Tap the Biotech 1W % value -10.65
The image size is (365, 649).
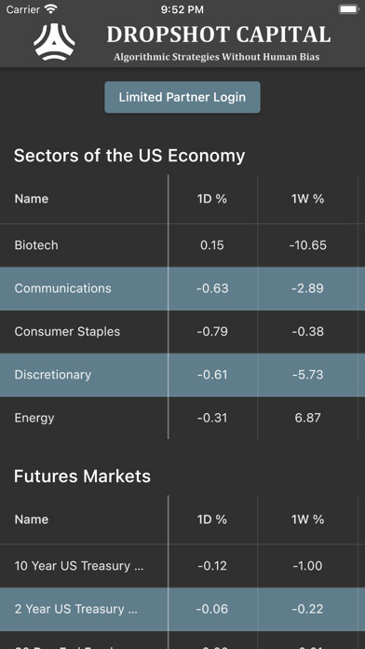(308, 245)
